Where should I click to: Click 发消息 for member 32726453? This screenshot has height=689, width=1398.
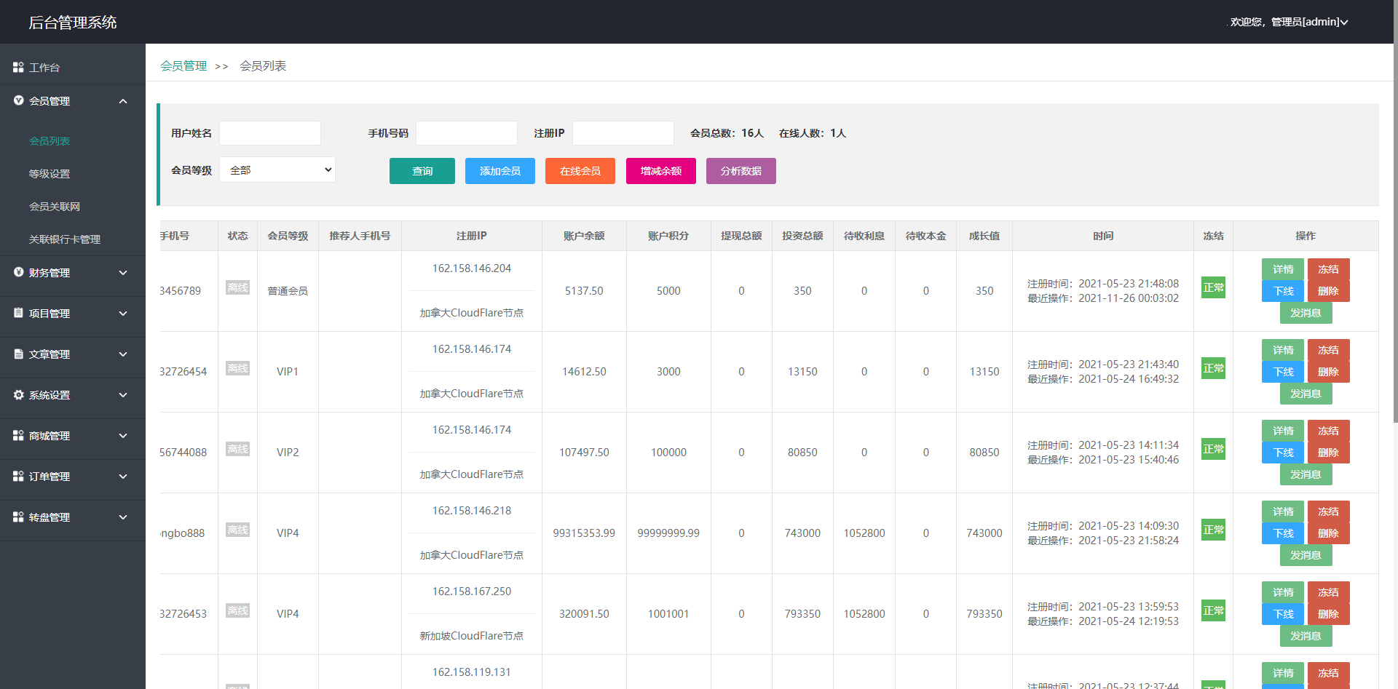(x=1306, y=636)
